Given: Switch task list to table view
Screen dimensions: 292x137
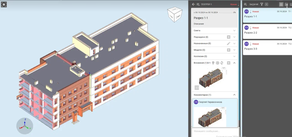Looking at the screenshot, I should click(x=286, y=4).
